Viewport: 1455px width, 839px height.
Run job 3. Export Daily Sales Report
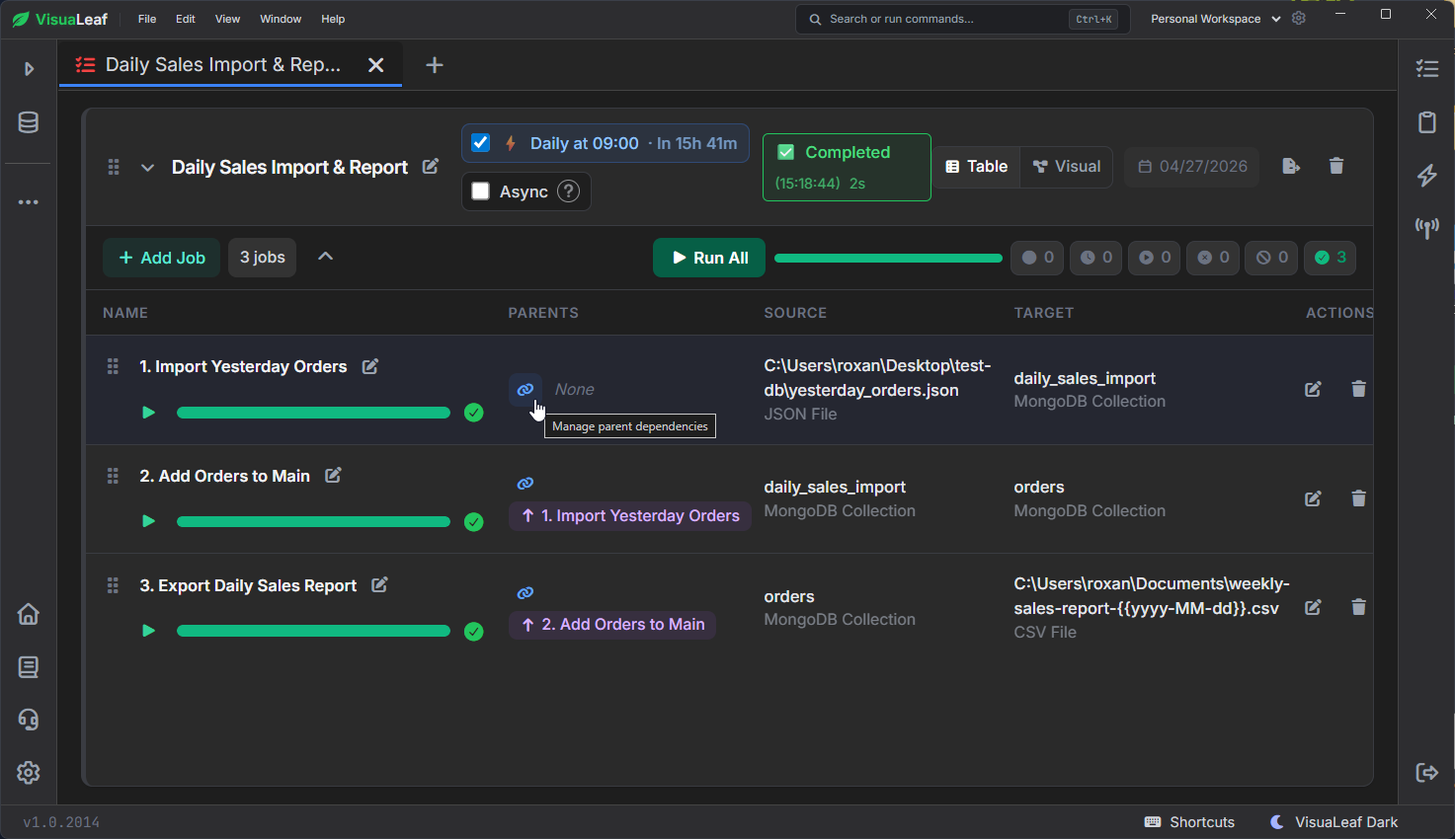[x=148, y=631]
